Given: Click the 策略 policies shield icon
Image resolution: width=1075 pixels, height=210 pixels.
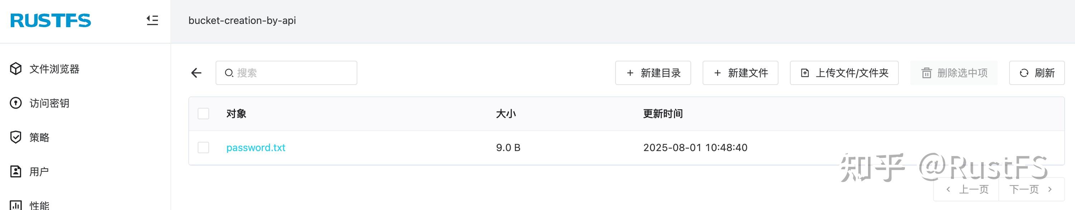Looking at the screenshot, I should (15, 137).
